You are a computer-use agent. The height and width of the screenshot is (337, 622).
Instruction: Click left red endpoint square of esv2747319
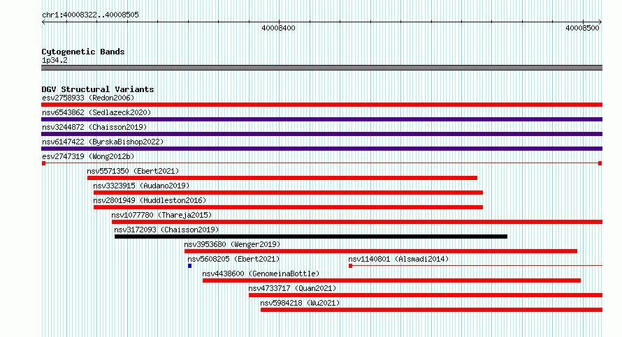pyautogui.click(x=43, y=163)
